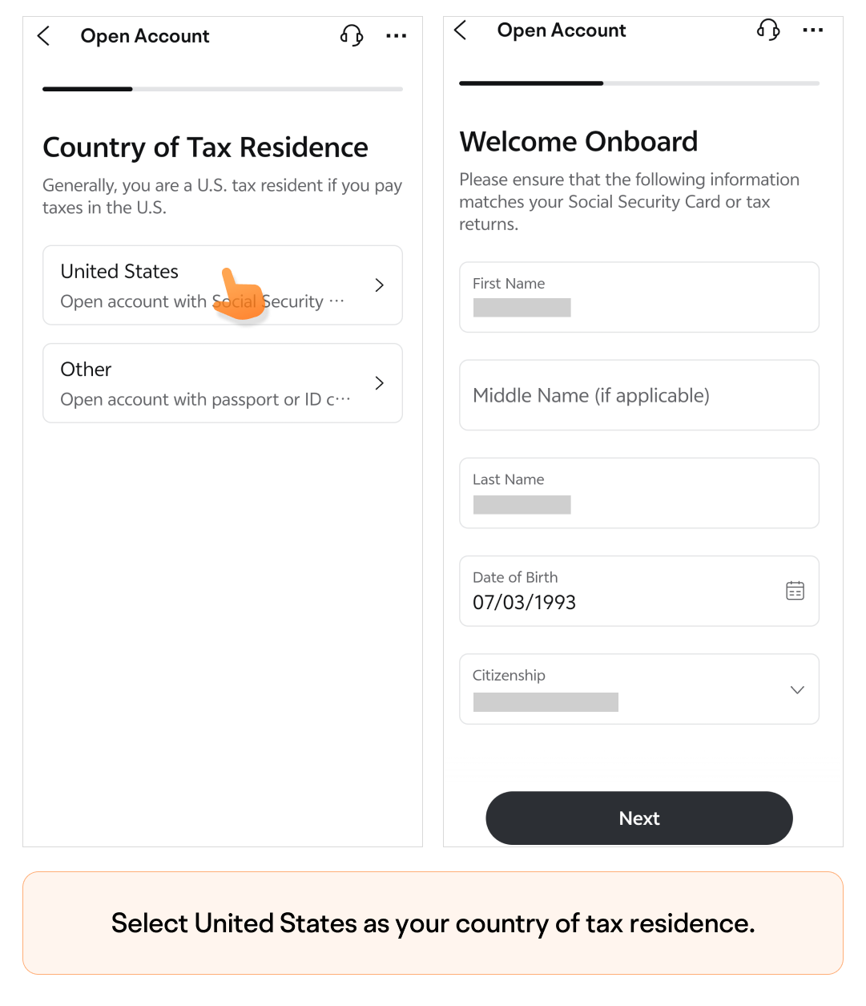Select United States tax residence option
The width and height of the screenshot is (866, 1006).
pos(223,285)
